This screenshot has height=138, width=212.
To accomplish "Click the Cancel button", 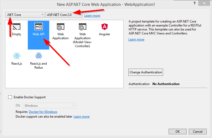I will pyautogui.click(x=197, y=131).
